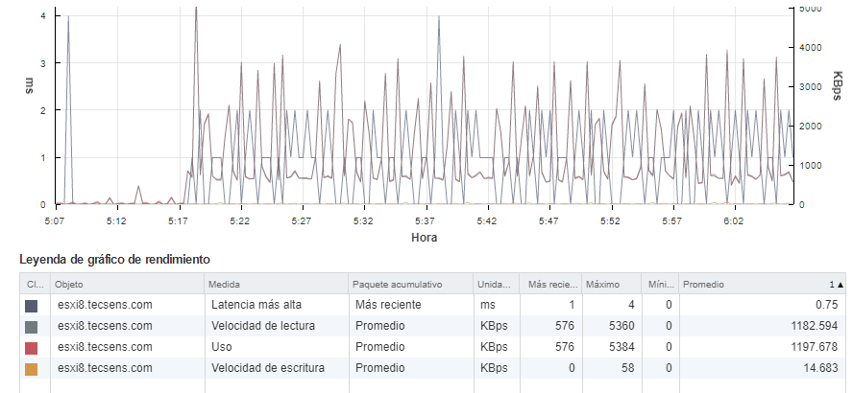This screenshot has width=853, height=393.
Task: Select the orange Velocidad de escritura swatch
Action: [32, 369]
